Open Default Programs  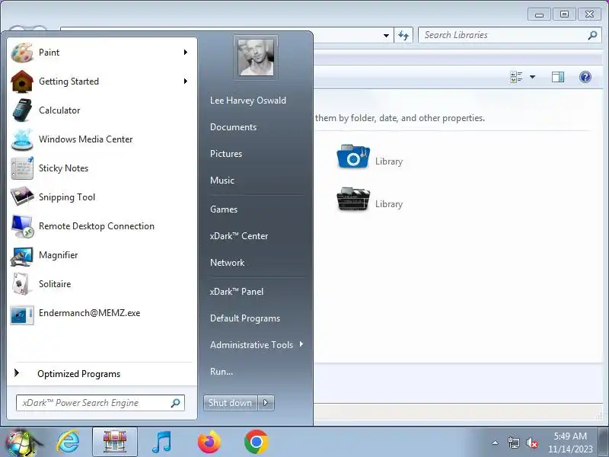245,318
